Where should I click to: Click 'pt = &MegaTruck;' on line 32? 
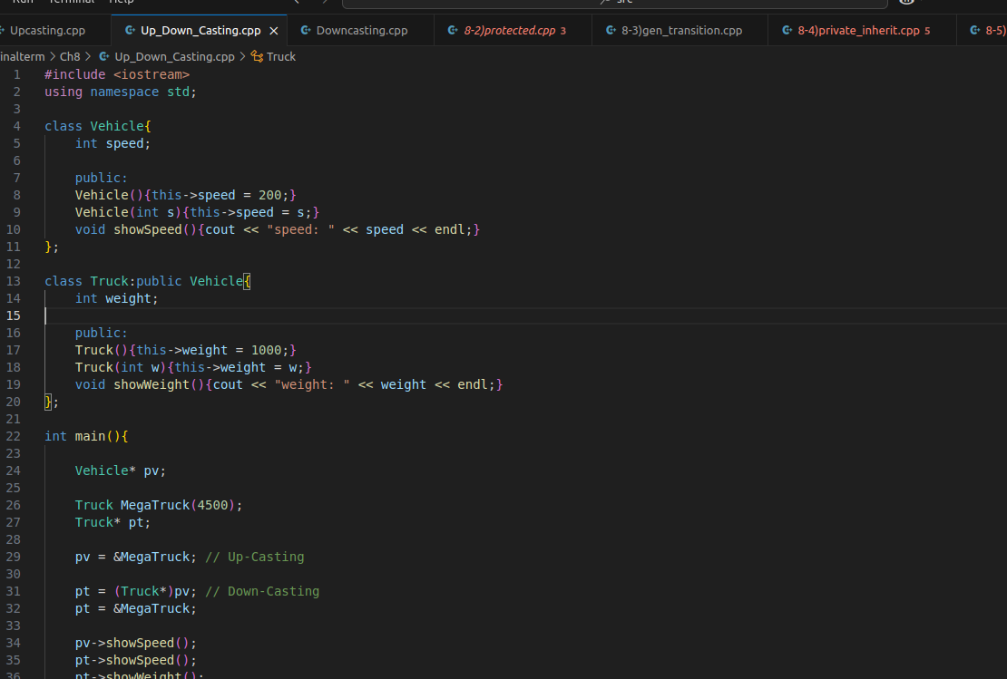(x=136, y=609)
